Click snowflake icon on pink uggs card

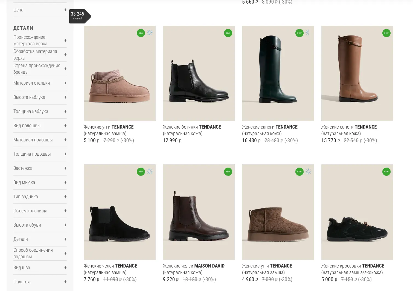[150, 33]
